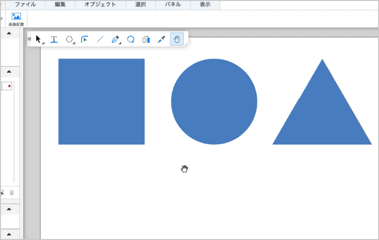
Task: Open the 表示 menu
Action: click(205, 5)
